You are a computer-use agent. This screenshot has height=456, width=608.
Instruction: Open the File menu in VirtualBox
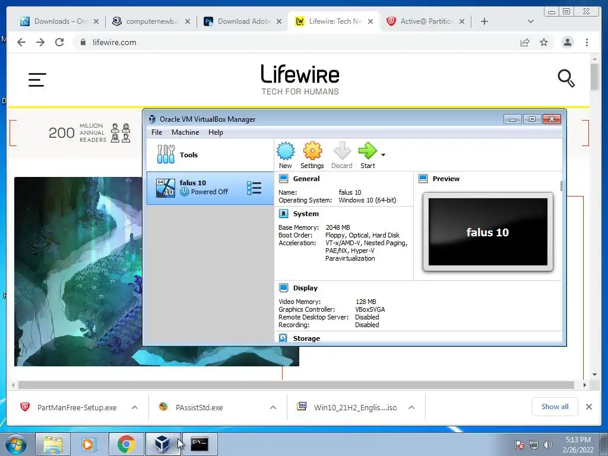coord(157,132)
